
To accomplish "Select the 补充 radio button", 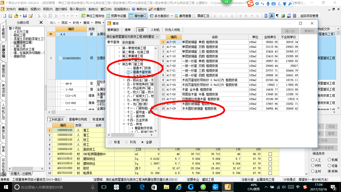I will (x=127, y=142).
